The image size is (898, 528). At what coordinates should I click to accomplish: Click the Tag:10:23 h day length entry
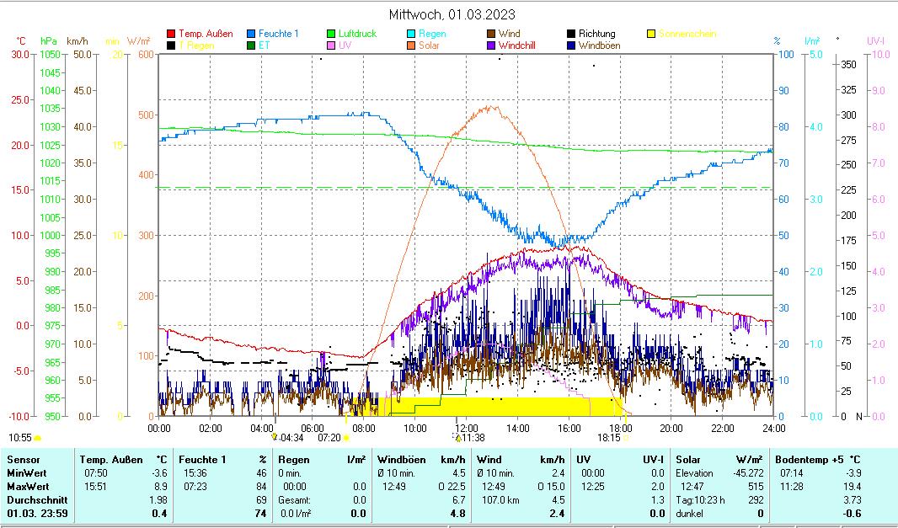click(x=700, y=500)
